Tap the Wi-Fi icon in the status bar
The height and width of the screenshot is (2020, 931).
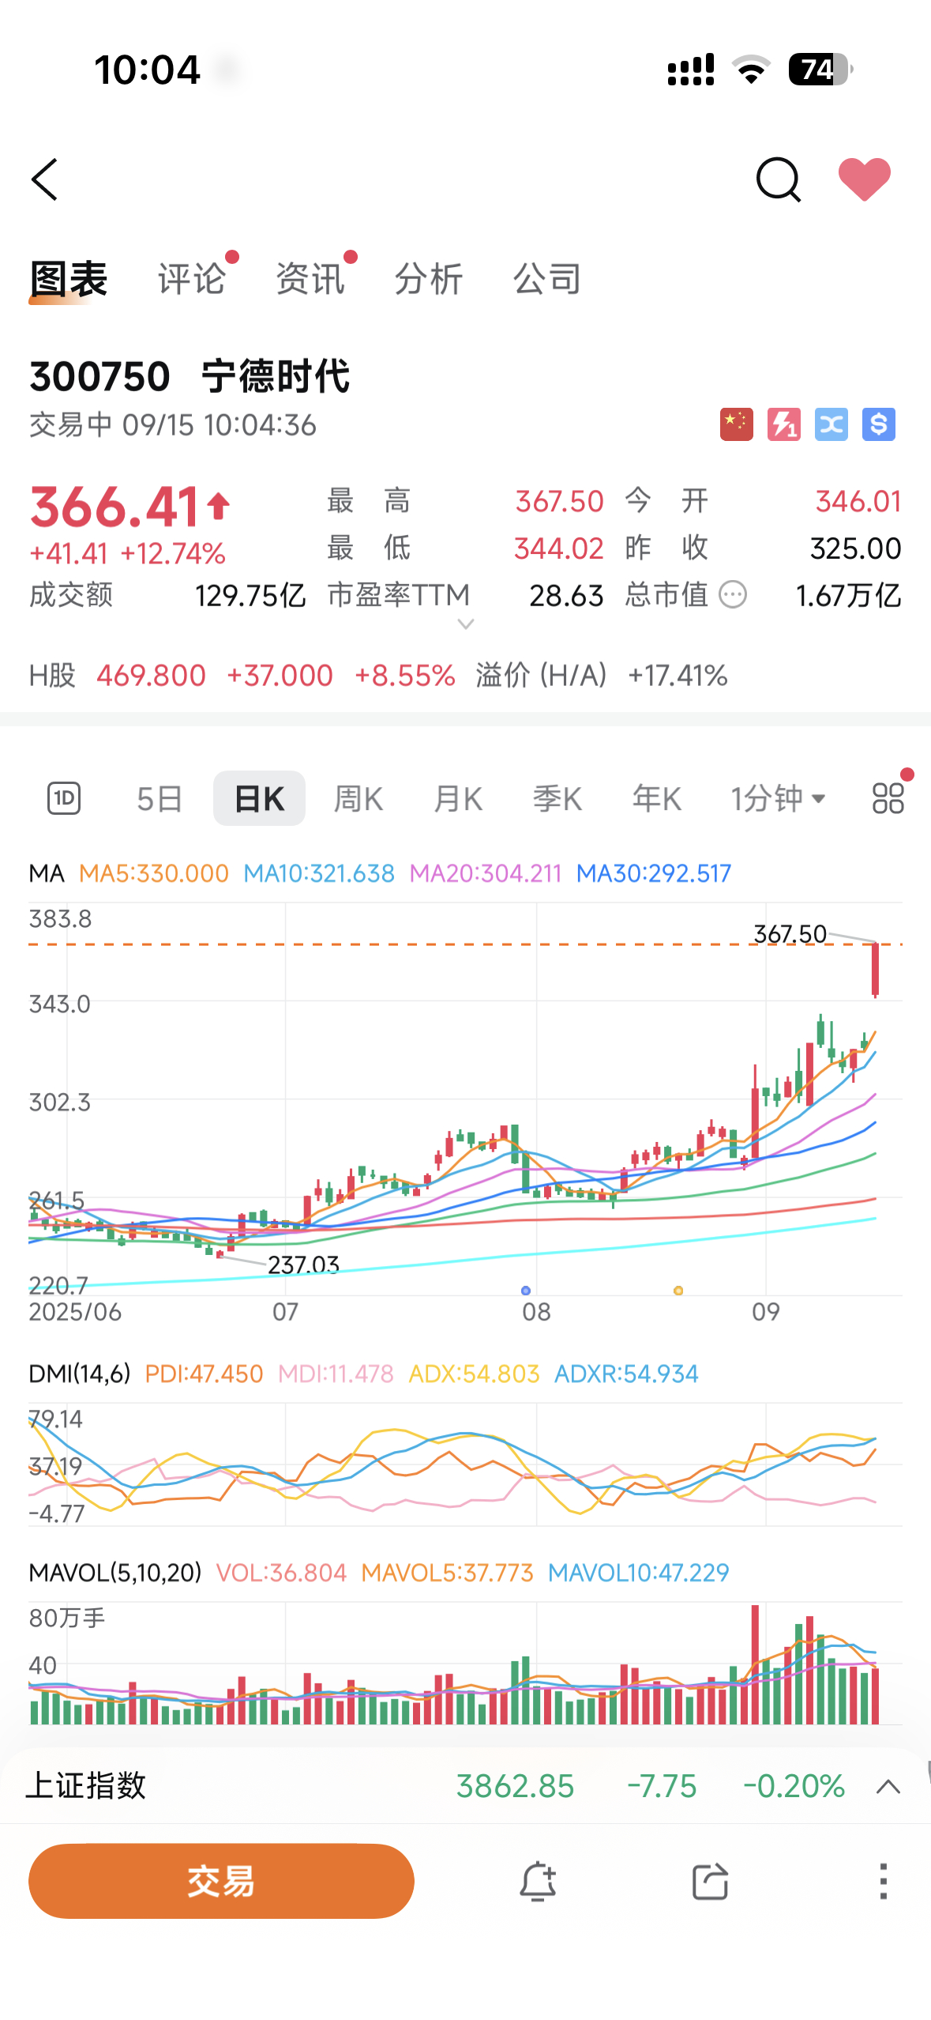(752, 70)
